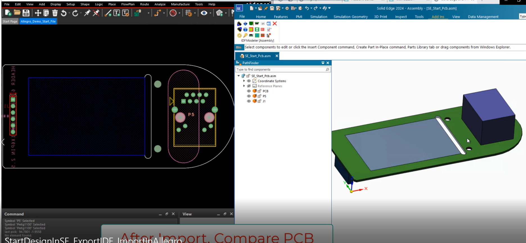Toggle the grid icon in Allegro toolbar
526x243 pixels.
pos(188,13)
